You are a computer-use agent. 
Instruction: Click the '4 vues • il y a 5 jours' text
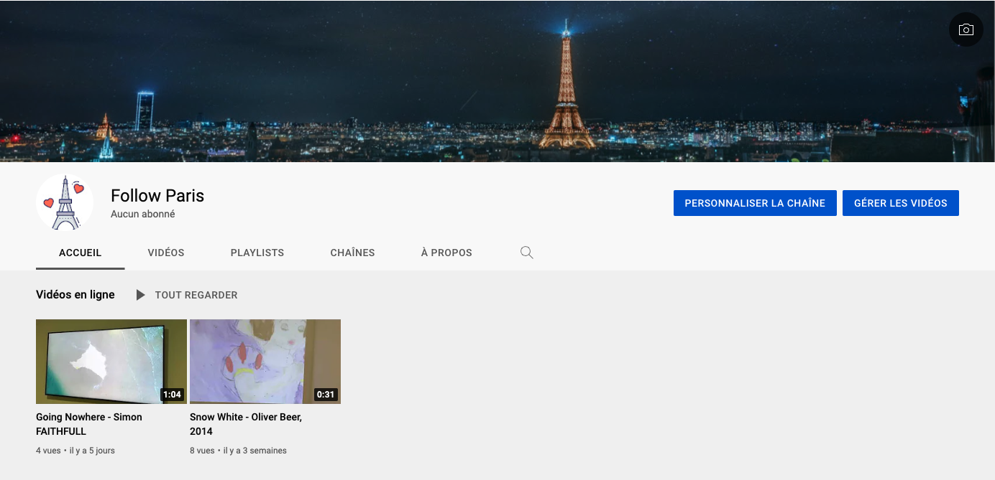(75, 451)
